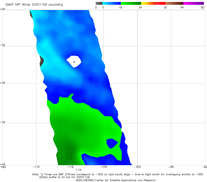Click the note 'Times are GMT'

tap(54, 174)
